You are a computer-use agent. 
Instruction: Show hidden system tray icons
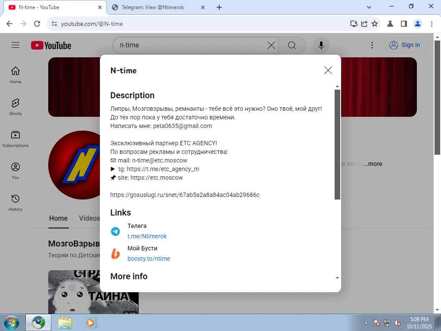coord(366,323)
